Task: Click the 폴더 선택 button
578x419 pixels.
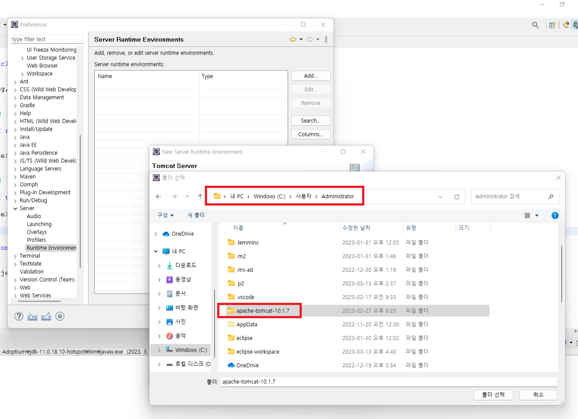Action: pyautogui.click(x=493, y=395)
